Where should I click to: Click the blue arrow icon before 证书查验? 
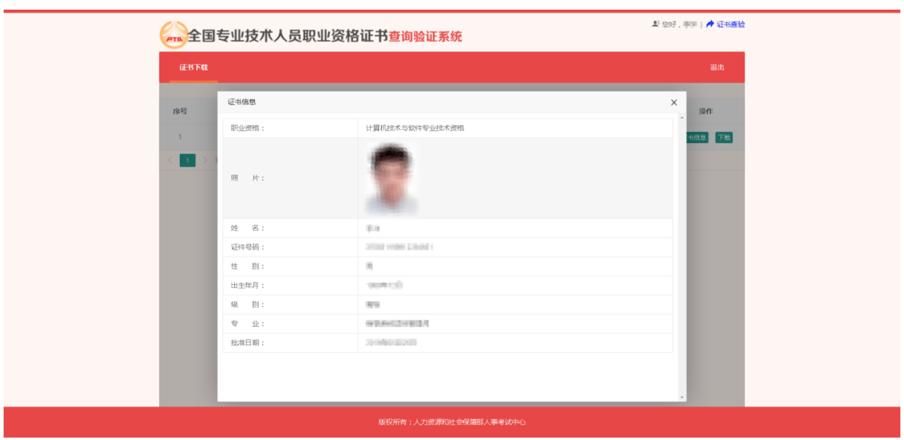click(710, 24)
